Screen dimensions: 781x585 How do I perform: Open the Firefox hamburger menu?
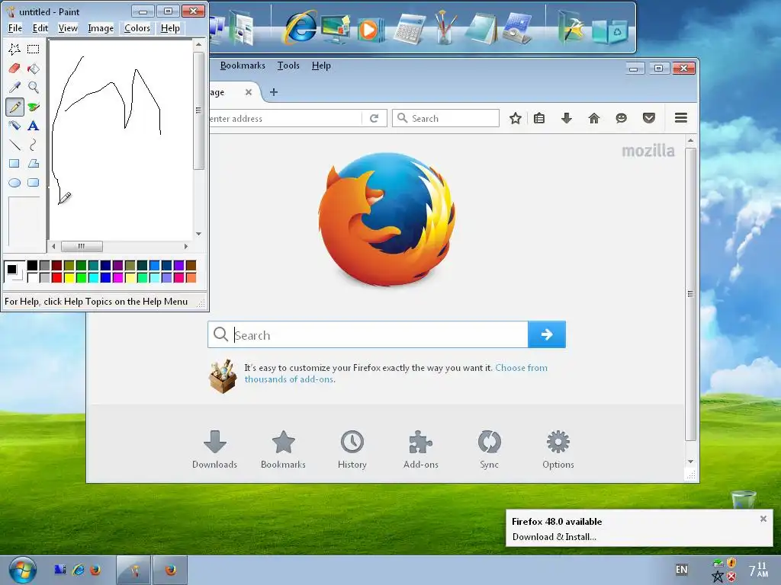click(681, 118)
